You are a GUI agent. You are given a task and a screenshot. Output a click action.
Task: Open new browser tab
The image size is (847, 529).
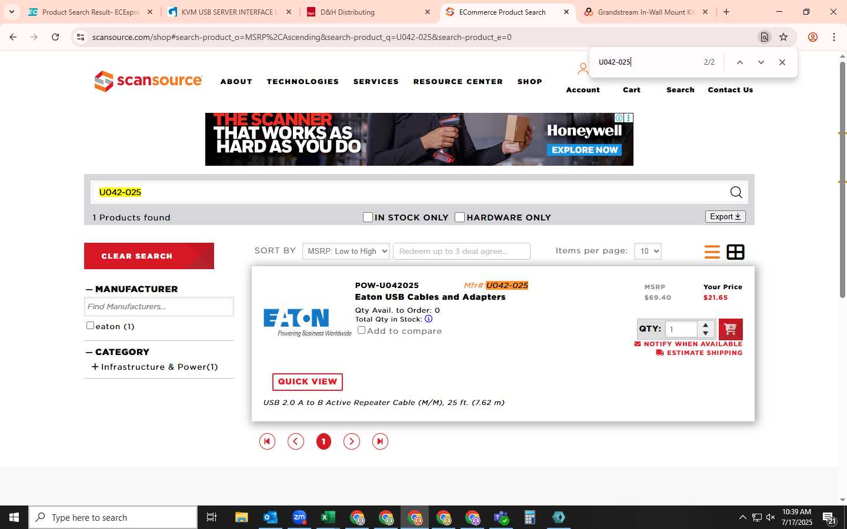click(x=726, y=12)
